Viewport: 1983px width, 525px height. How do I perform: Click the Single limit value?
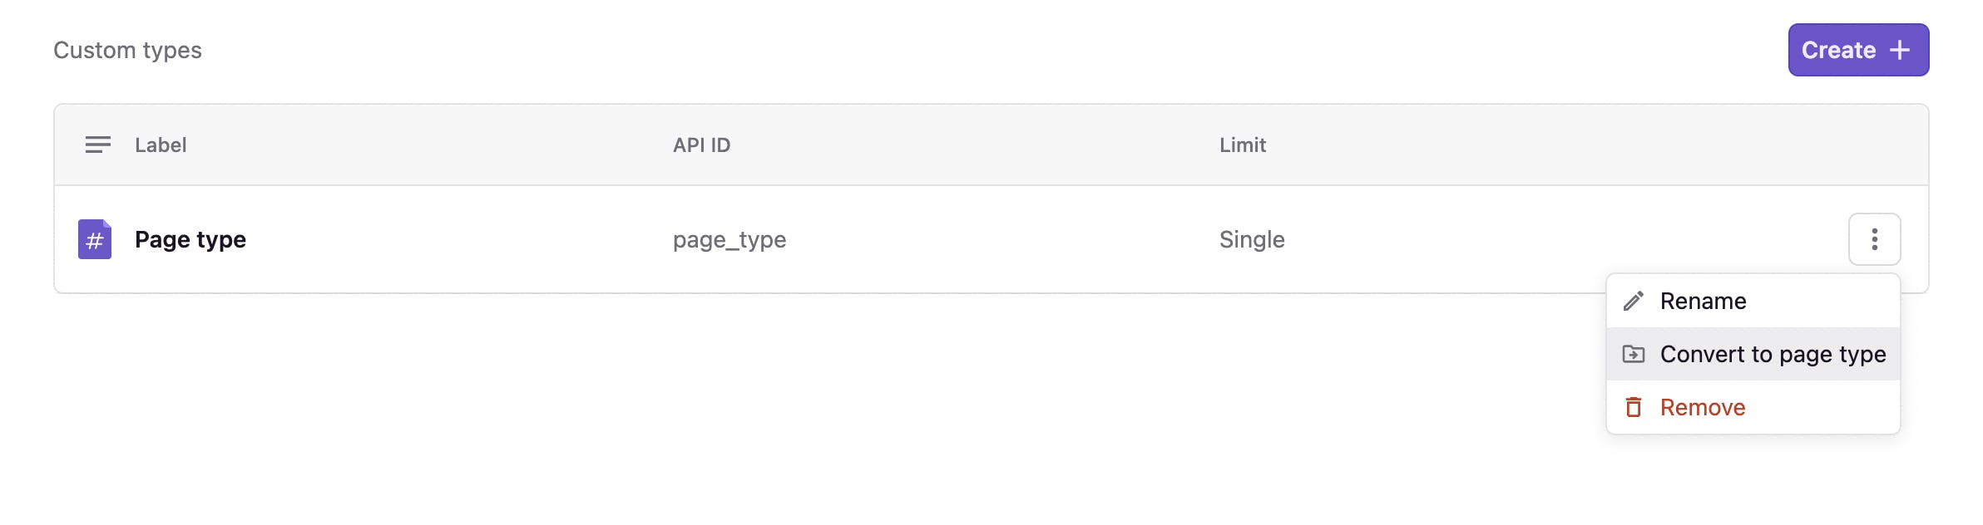coord(1252,239)
